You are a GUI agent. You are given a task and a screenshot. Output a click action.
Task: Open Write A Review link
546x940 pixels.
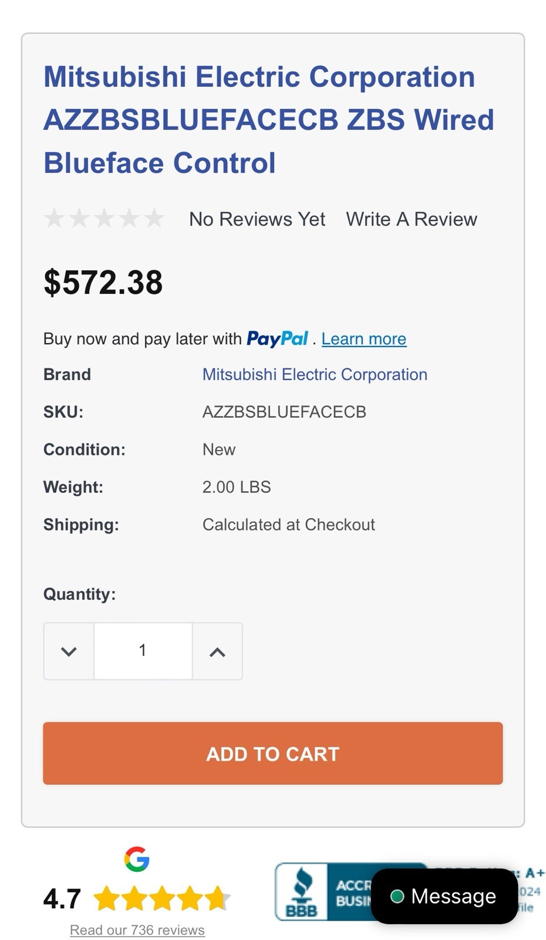coord(412,219)
